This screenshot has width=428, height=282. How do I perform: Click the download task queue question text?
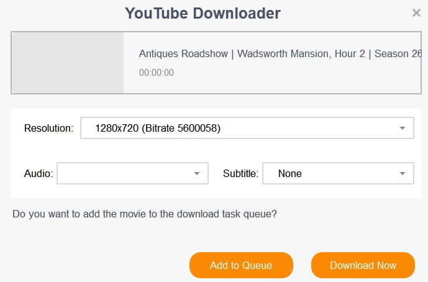[x=145, y=214]
